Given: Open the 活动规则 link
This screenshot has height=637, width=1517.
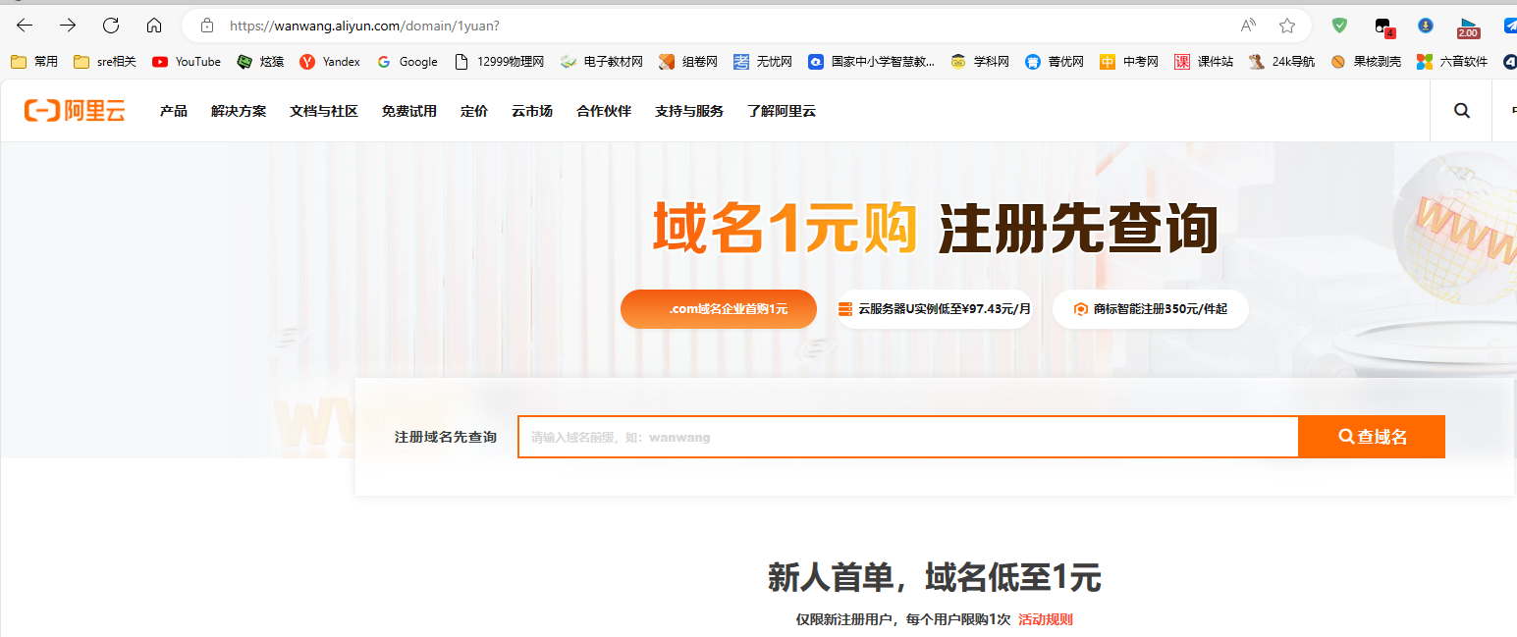Looking at the screenshot, I should click(x=1046, y=619).
